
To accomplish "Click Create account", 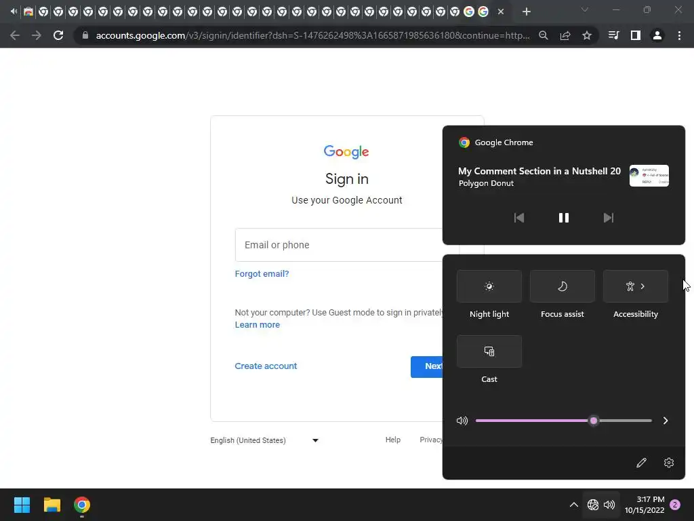I will coord(266,366).
